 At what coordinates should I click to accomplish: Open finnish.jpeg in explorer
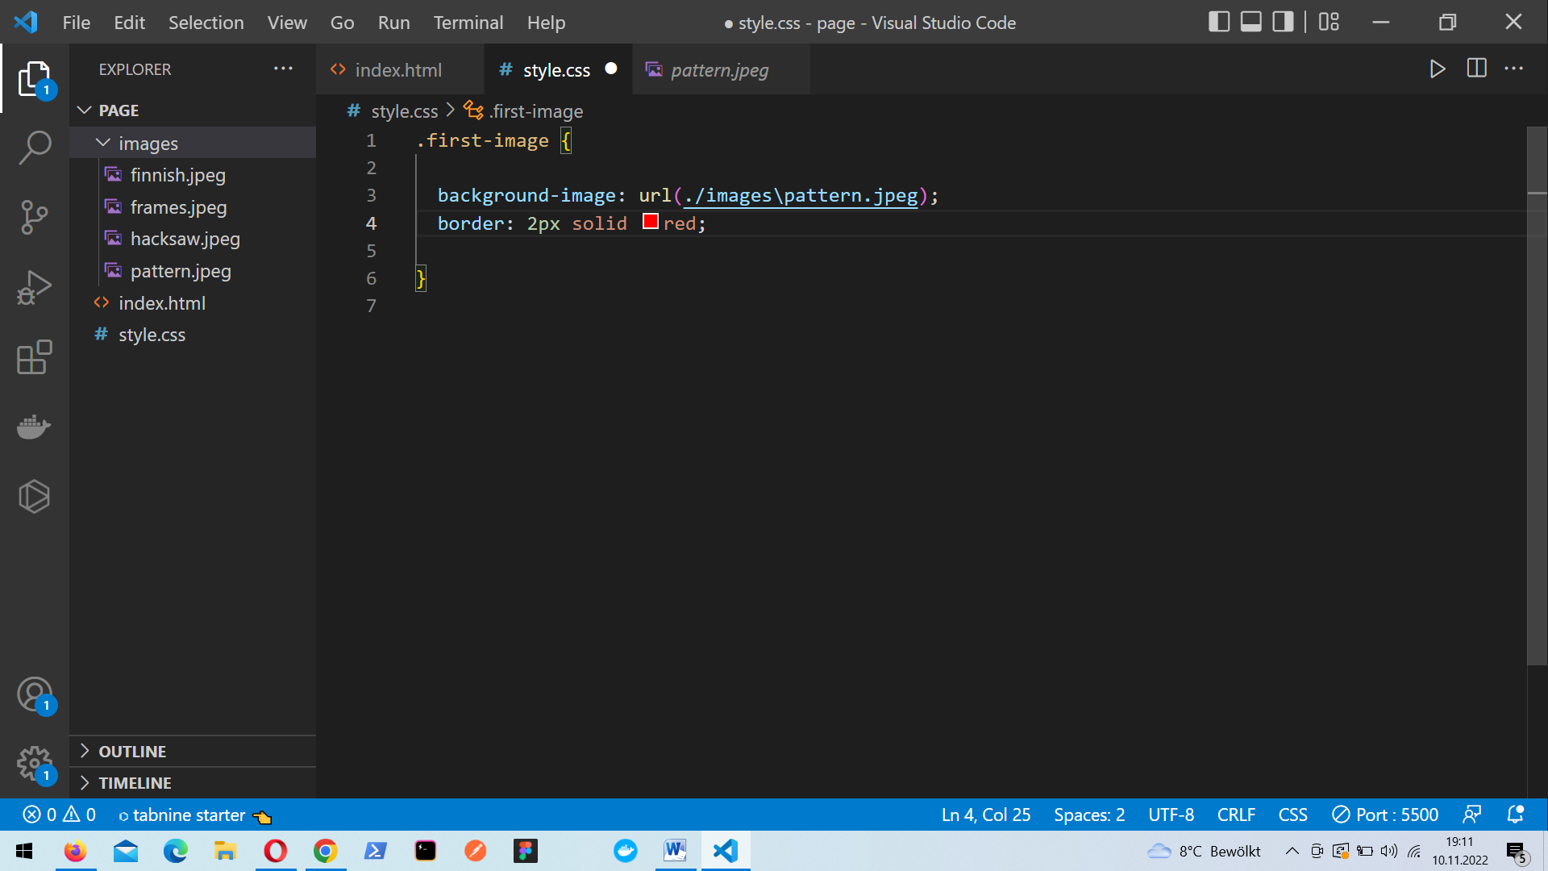193,175
